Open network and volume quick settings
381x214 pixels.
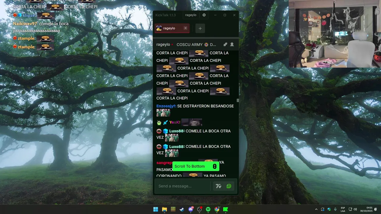click(353, 209)
